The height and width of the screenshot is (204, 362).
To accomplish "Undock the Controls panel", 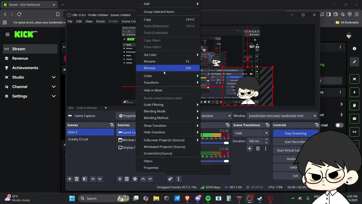I will pos(317,125).
